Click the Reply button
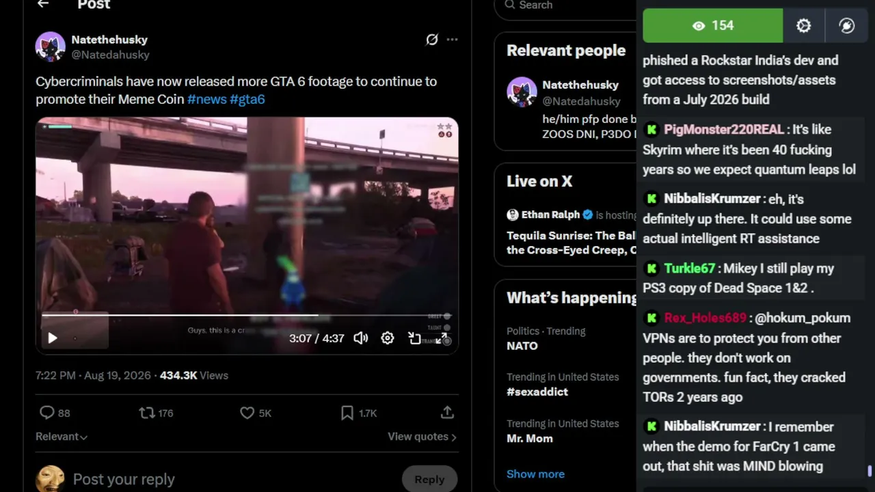Image resolution: width=875 pixels, height=492 pixels. pyautogui.click(x=429, y=479)
